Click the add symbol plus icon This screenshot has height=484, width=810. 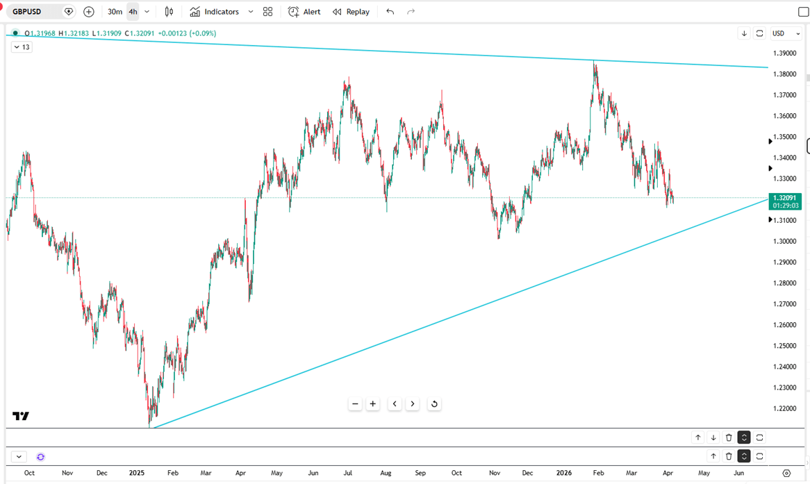[x=88, y=12]
